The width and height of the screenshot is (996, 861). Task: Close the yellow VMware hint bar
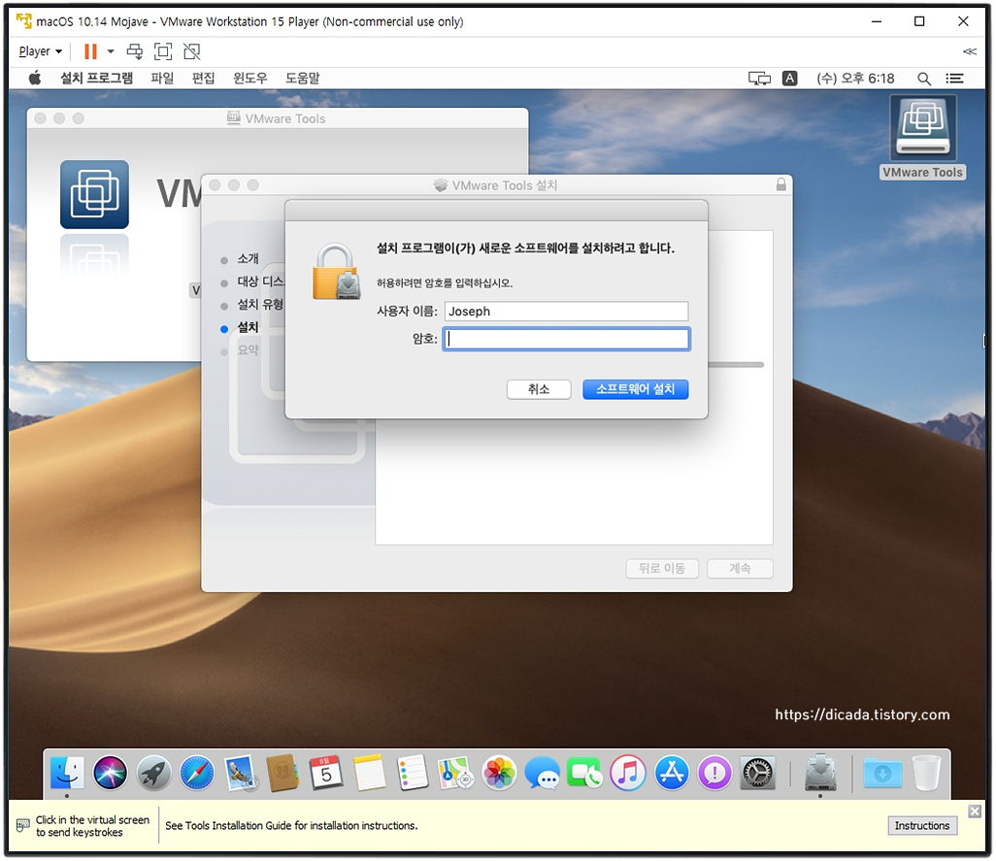[x=975, y=811]
